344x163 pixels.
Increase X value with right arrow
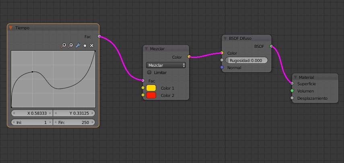[50, 113]
